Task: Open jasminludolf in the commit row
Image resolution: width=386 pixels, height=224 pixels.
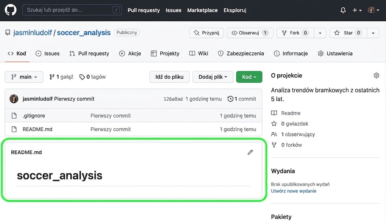Action: [x=37, y=99]
